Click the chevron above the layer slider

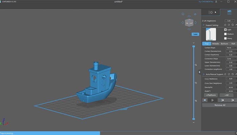[194, 43]
